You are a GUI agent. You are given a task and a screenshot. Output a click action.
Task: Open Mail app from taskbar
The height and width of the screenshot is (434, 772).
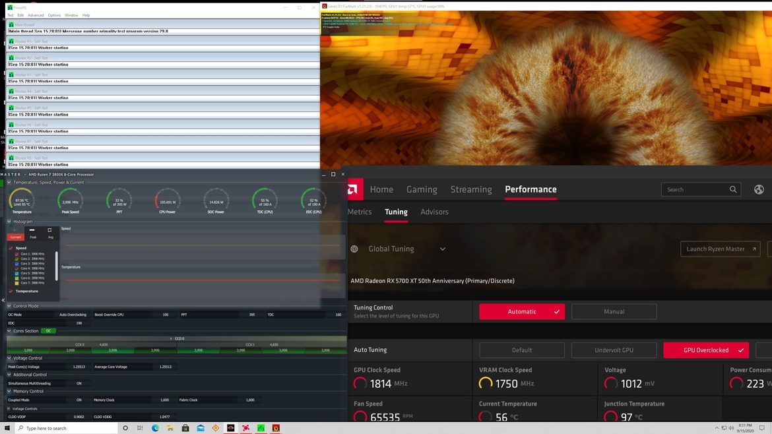point(201,428)
